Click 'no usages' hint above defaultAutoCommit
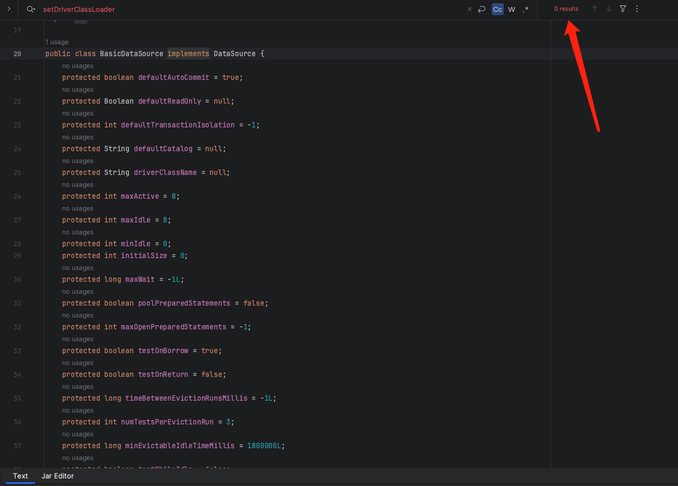This screenshot has width=678, height=486. point(78,66)
